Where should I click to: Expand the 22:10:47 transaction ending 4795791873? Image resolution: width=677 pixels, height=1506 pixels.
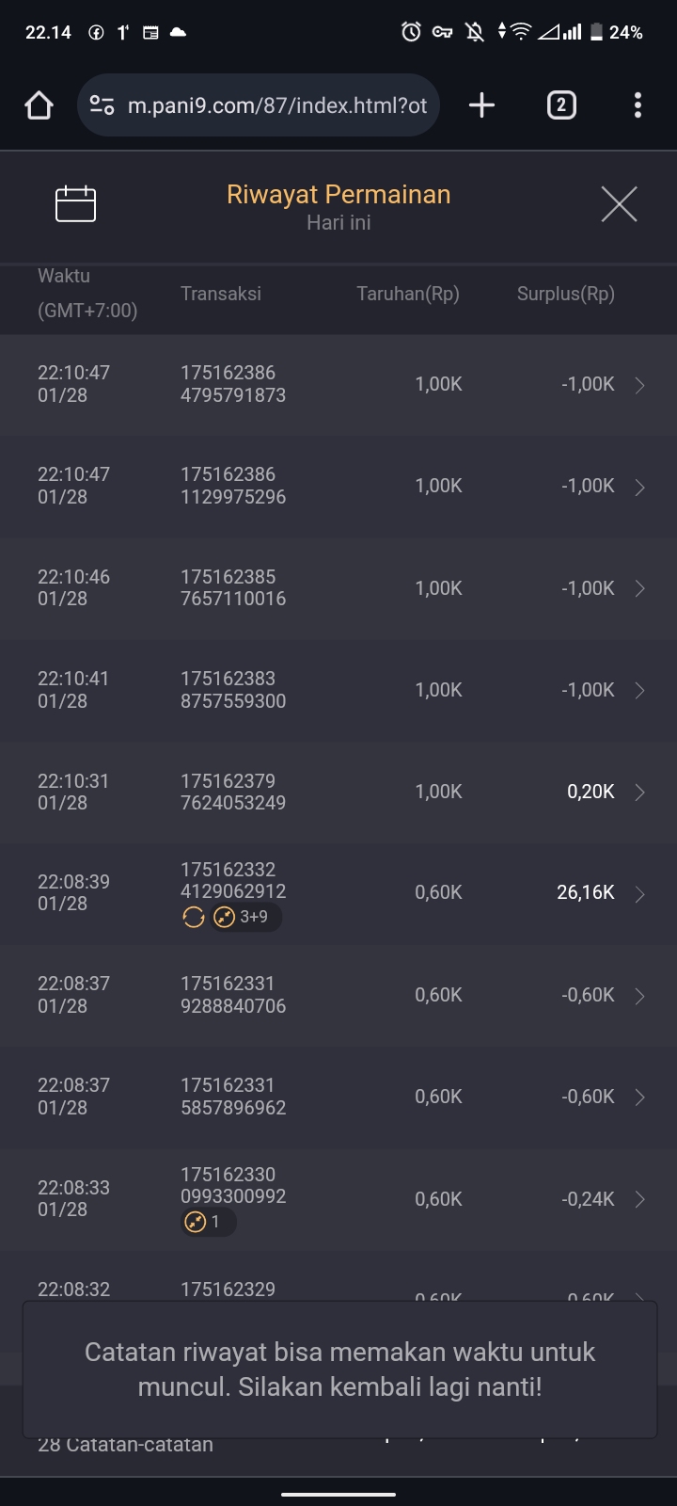pos(639,385)
